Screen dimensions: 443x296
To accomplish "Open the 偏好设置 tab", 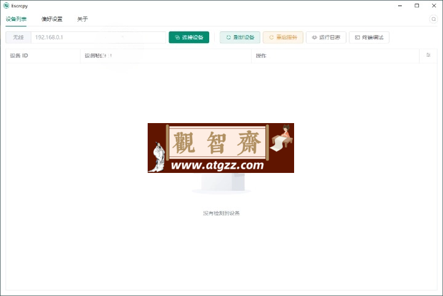I will [52, 19].
